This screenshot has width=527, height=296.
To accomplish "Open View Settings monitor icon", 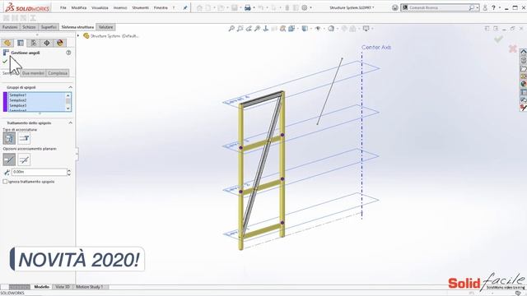I will [366, 29].
